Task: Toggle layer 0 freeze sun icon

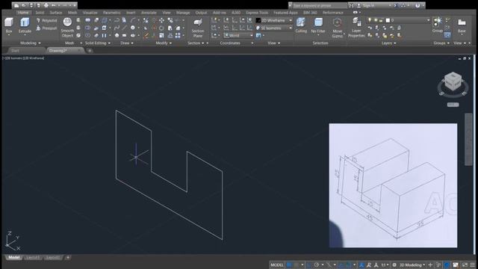Action: click(x=376, y=20)
